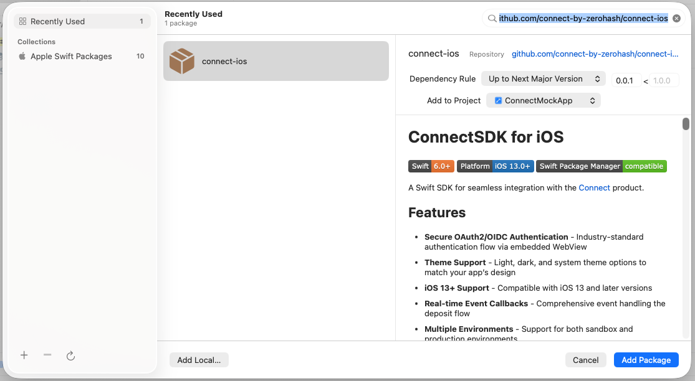This screenshot has width=695, height=381.
Task: Click the Features heading
Action: tap(436, 212)
